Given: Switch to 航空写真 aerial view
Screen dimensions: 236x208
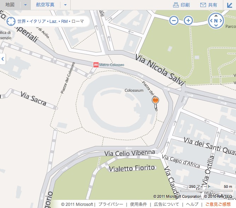Looking at the screenshot, I should pos(45,5).
